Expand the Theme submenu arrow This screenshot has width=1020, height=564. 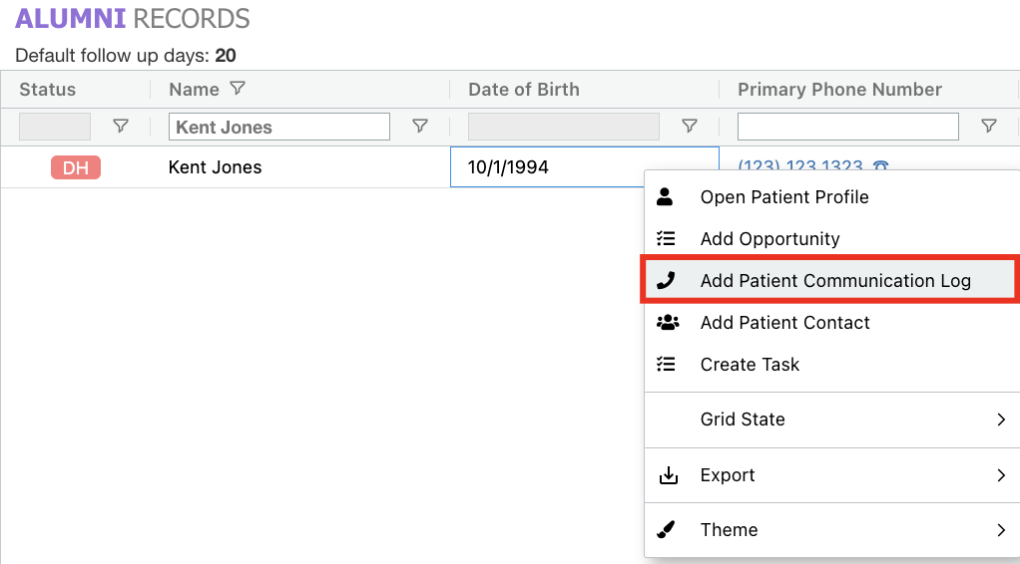pyautogui.click(x=1001, y=530)
